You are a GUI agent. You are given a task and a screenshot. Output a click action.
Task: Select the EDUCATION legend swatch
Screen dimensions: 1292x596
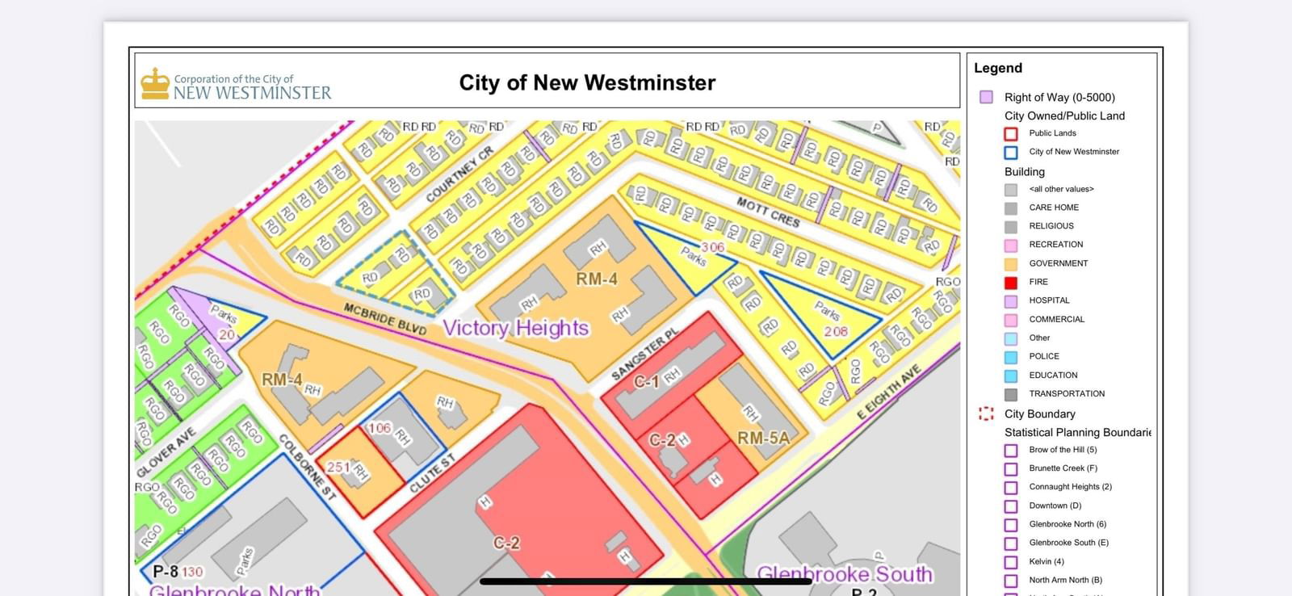(1011, 376)
